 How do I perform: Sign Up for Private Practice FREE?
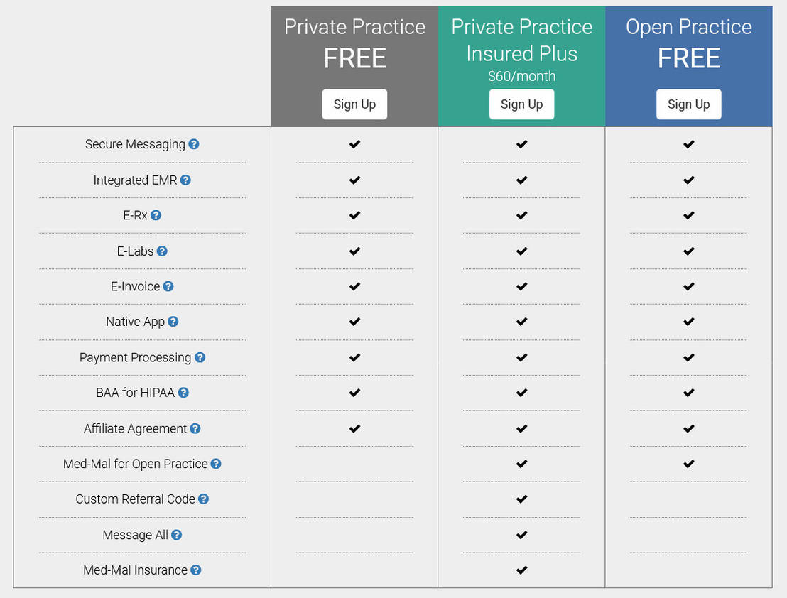[354, 104]
